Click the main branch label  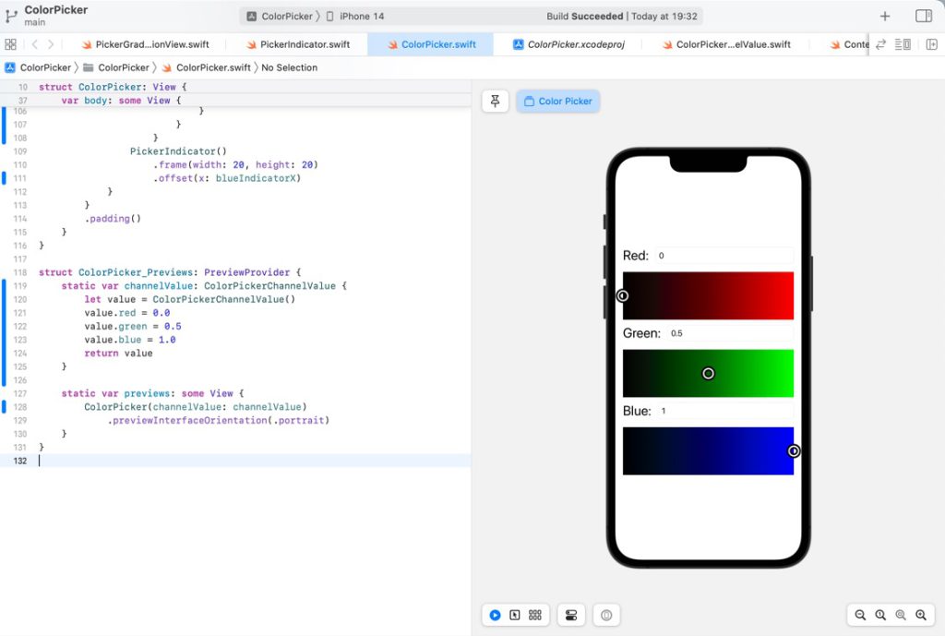(34, 22)
